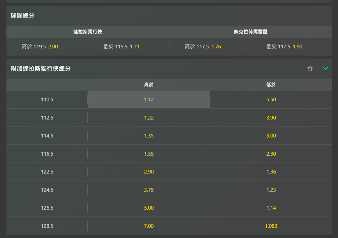Click under 116.5 odds 2.30
The width and height of the screenshot is (338, 238).
click(x=271, y=154)
